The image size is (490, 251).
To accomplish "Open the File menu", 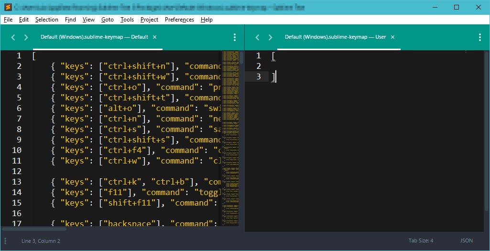I will point(8,20).
